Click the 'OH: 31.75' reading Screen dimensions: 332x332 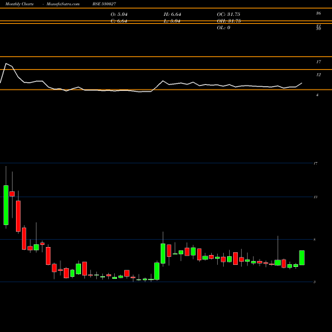point(229,21)
